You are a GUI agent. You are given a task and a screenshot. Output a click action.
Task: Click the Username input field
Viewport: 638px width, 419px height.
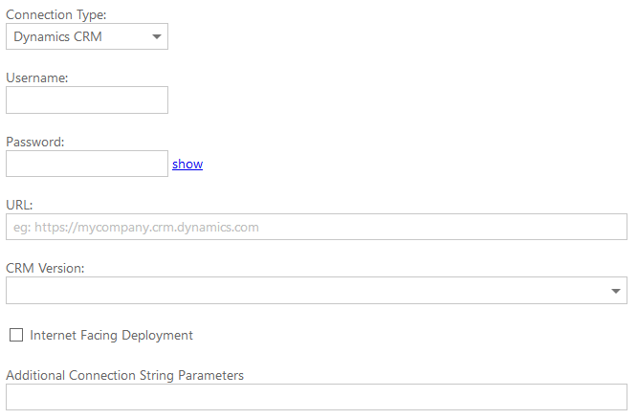click(87, 100)
